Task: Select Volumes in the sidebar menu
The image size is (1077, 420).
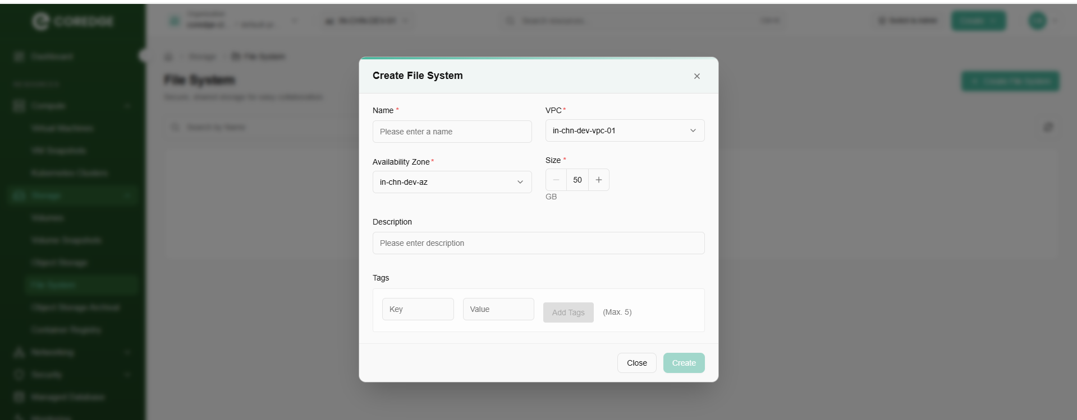Action: tap(48, 218)
